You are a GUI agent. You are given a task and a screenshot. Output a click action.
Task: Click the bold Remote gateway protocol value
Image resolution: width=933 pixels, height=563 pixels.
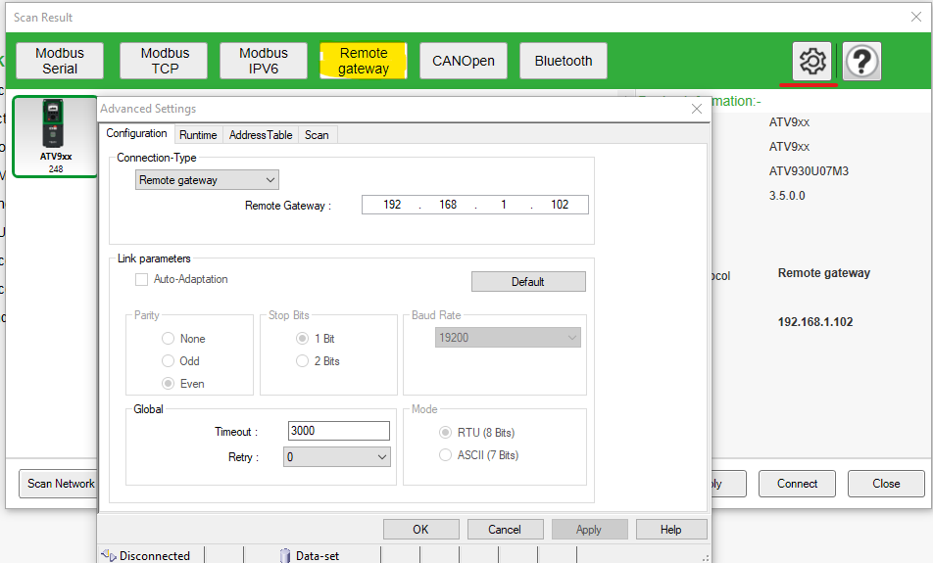click(824, 273)
